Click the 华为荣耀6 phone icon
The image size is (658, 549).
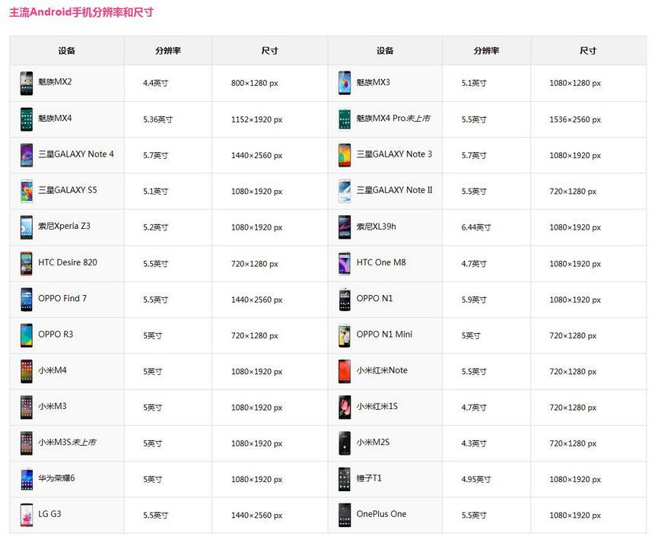[x=27, y=479]
